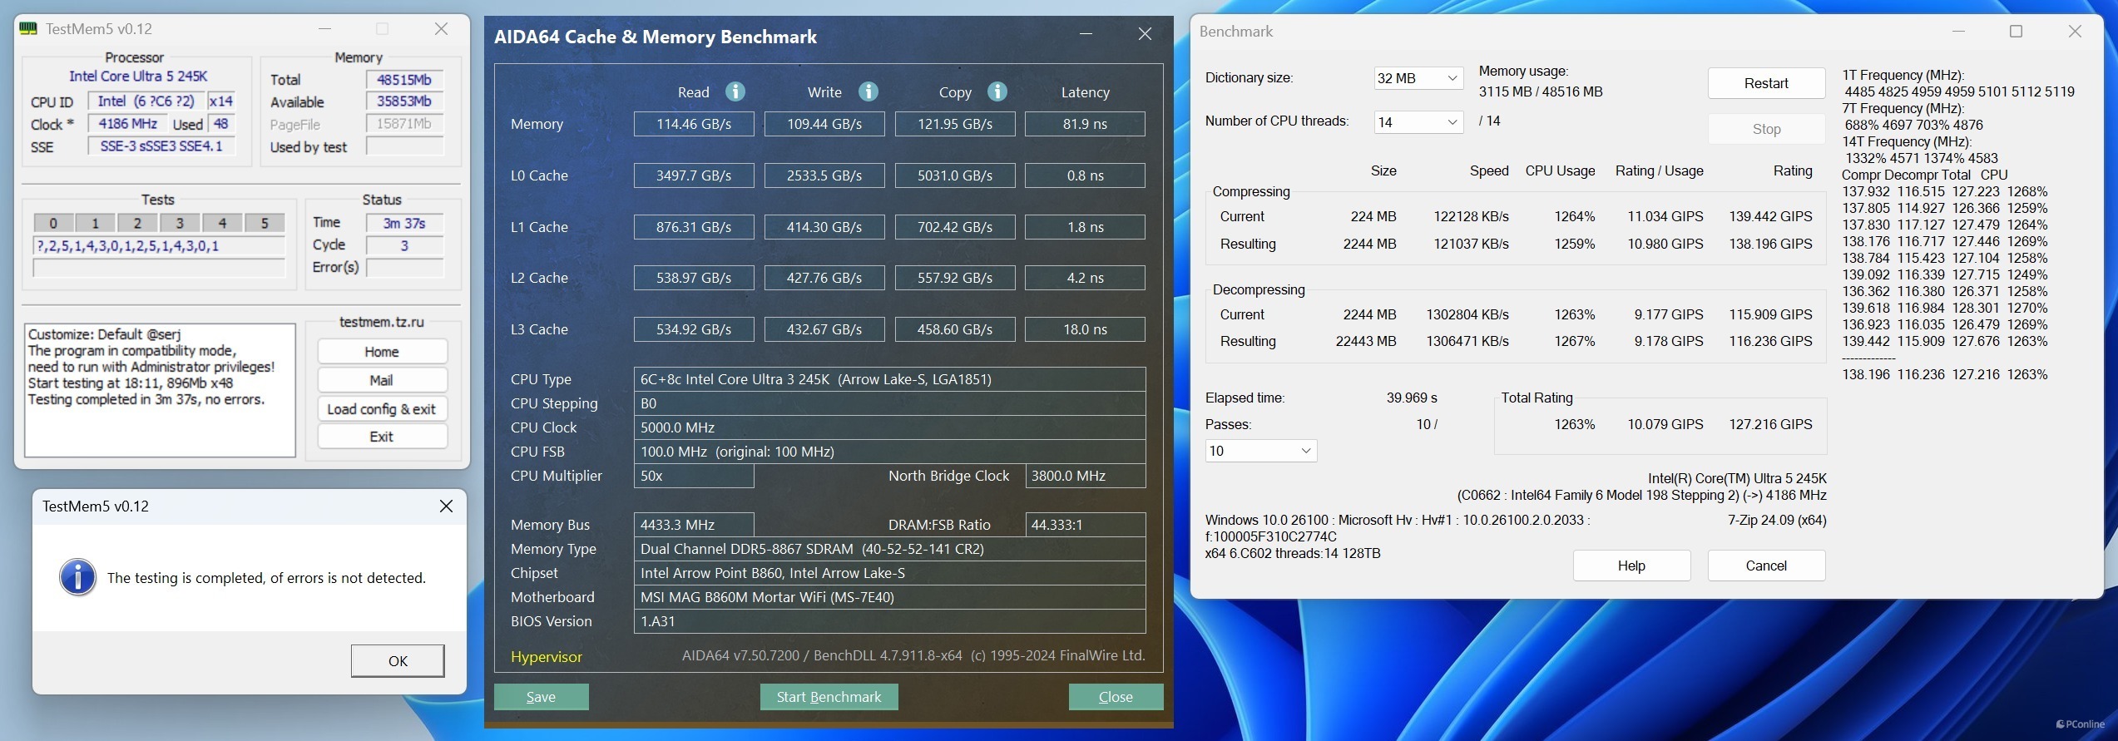Image resolution: width=2118 pixels, height=741 pixels.
Task: Click OK in the TestMem5 completion dialog
Action: tap(398, 661)
